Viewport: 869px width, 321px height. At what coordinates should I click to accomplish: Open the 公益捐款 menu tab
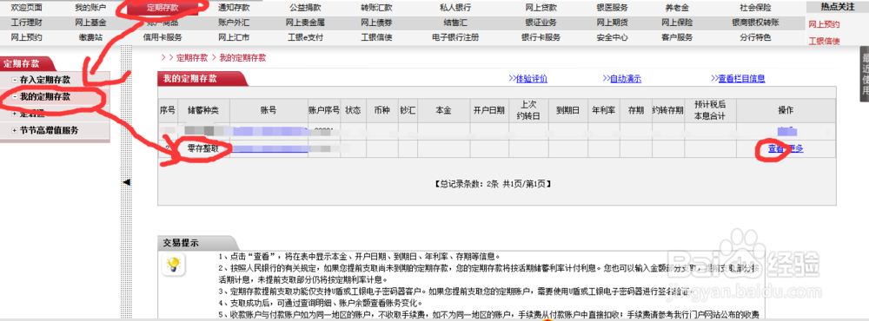click(305, 8)
